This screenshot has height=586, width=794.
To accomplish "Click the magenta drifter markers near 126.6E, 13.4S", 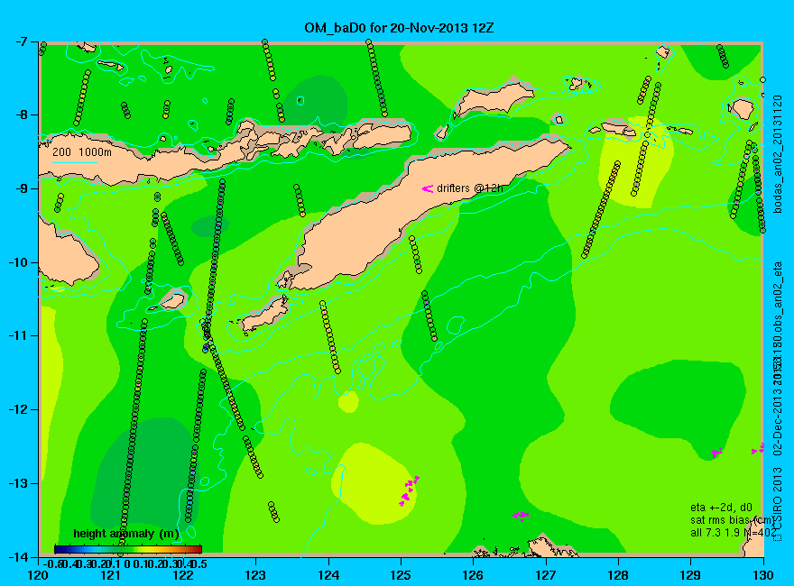I will (522, 516).
